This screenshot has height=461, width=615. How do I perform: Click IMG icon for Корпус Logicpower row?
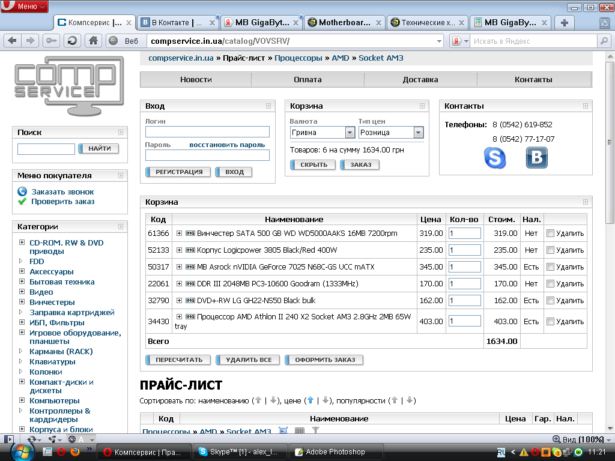pyautogui.click(x=190, y=250)
